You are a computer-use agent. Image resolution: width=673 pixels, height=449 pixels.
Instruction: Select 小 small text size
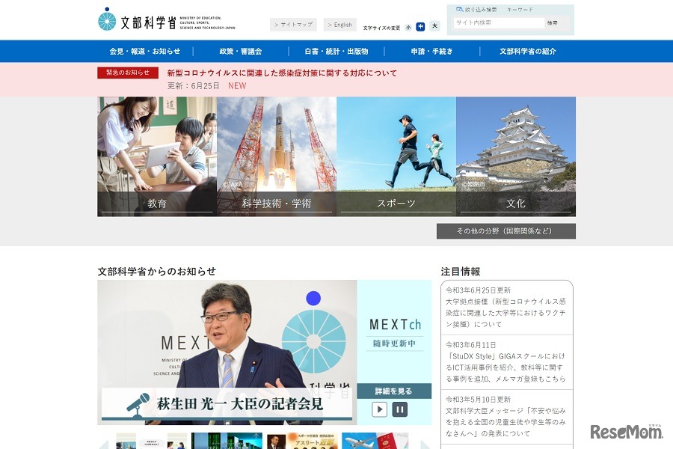click(x=408, y=26)
